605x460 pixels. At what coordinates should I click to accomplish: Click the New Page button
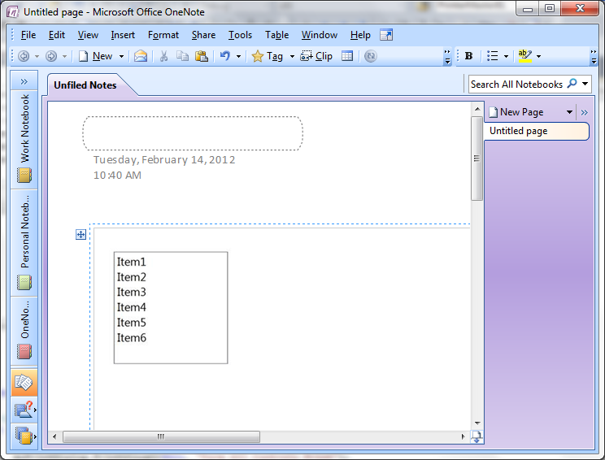(x=516, y=112)
